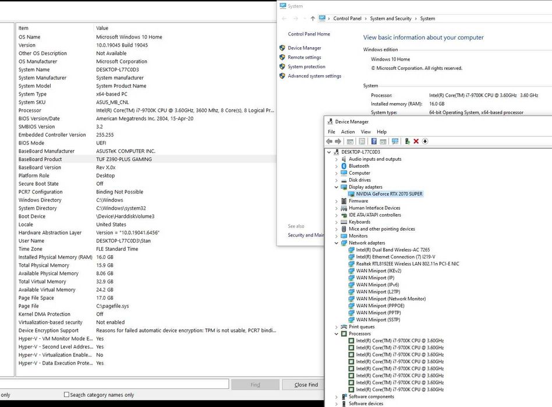The image size is (552, 407).
Task: Open the Action menu in Device Manager
Action: [x=348, y=132]
